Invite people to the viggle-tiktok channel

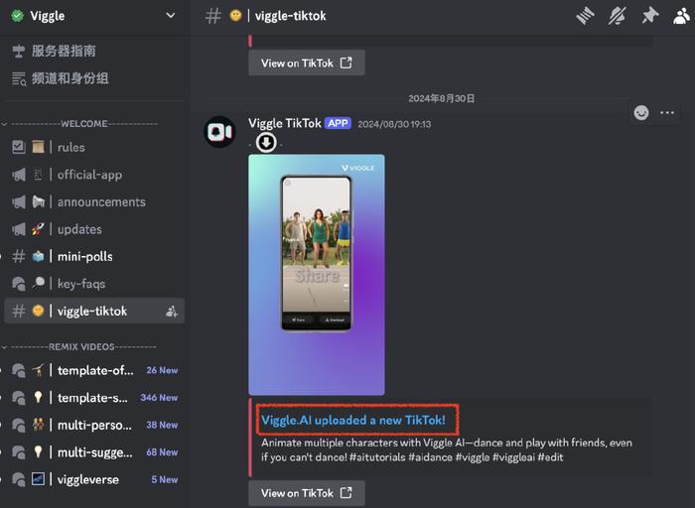pyautogui.click(x=171, y=311)
